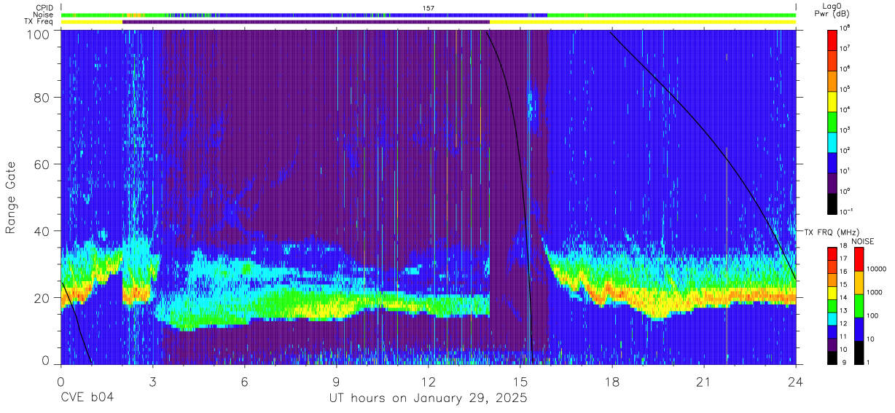Click the 1000 noise tick label
The height and width of the screenshot is (413, 895).
click(x=874, y=292)
